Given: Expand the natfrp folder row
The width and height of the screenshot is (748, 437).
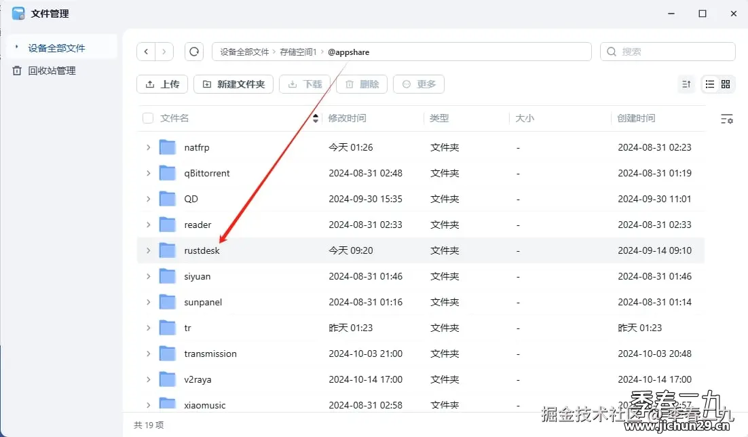Looking at the screenshot, I should 149,147.
